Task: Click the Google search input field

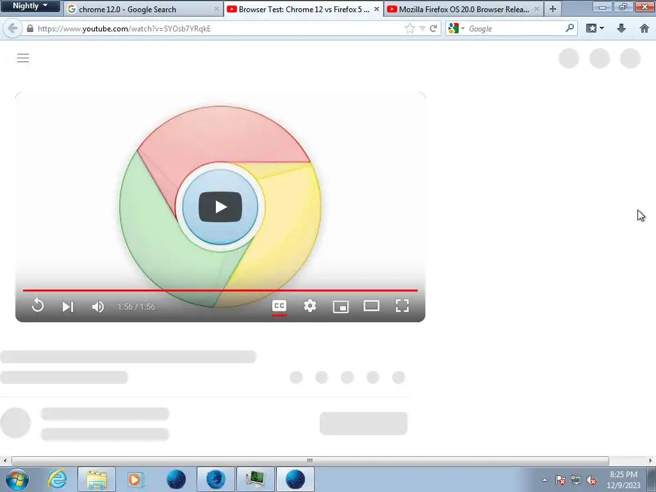Action: click(x=514, y=28)
